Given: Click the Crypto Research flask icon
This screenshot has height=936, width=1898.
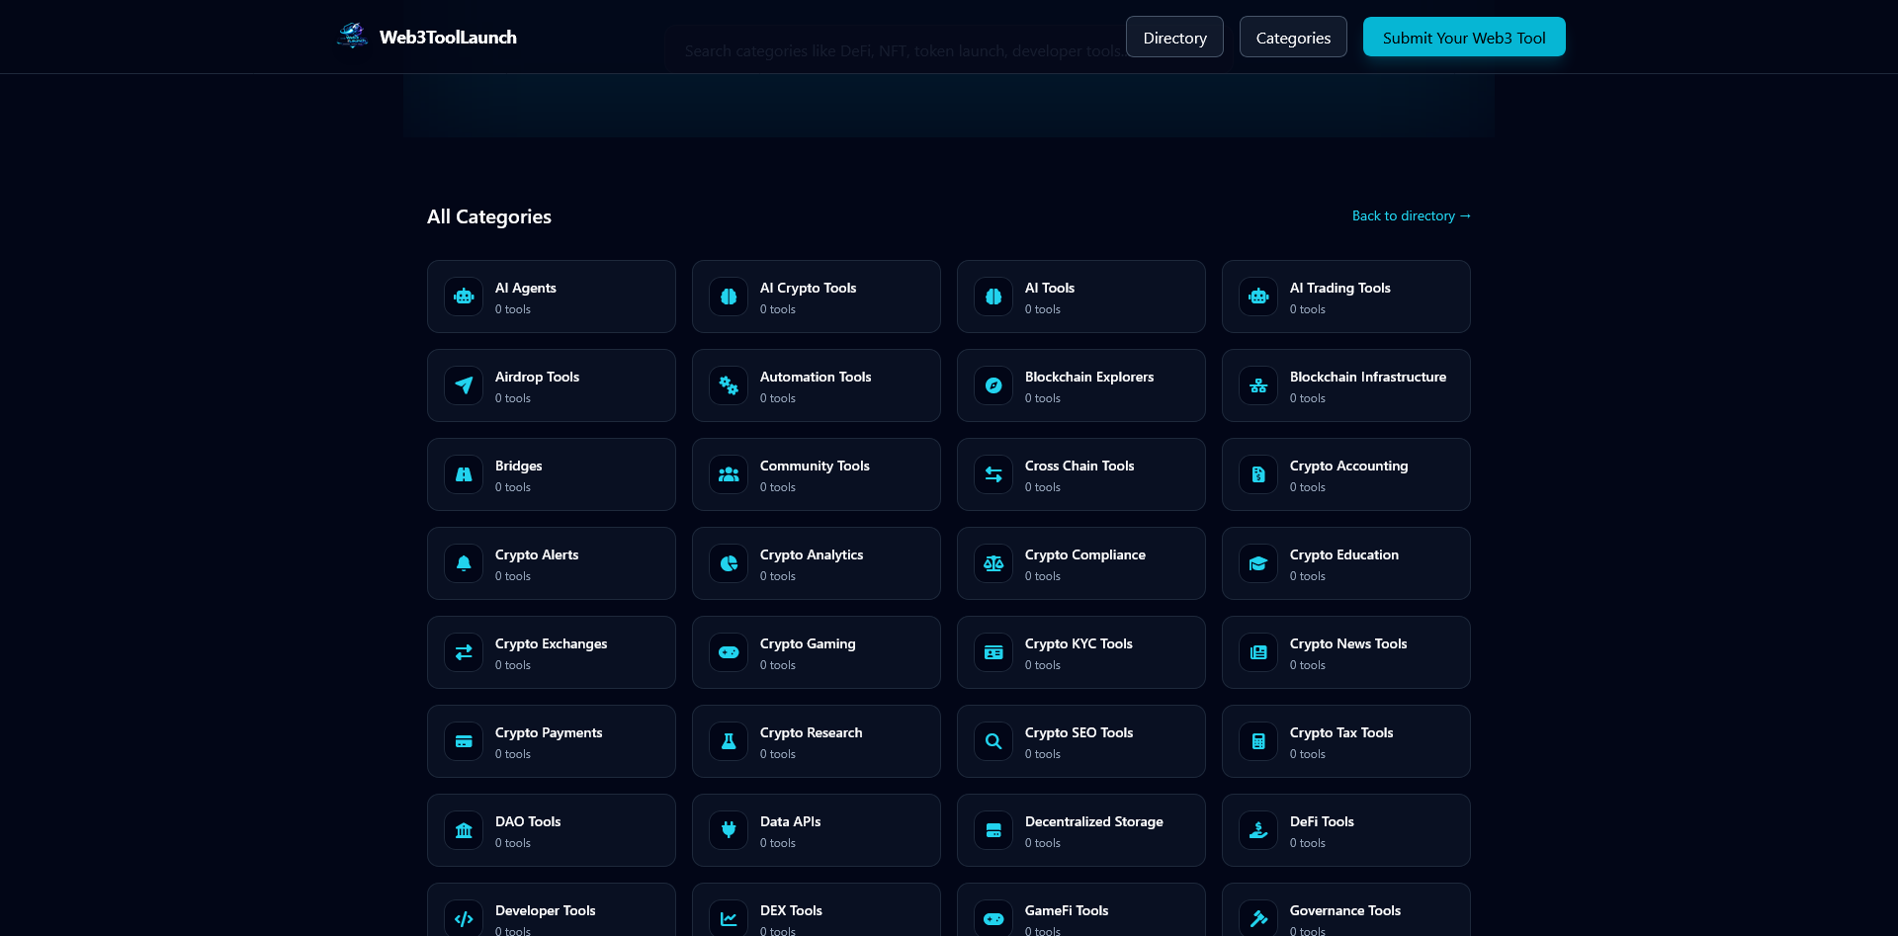Looking at the screenshot, I should point(729,741).
